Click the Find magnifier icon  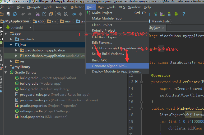point(59,14)
